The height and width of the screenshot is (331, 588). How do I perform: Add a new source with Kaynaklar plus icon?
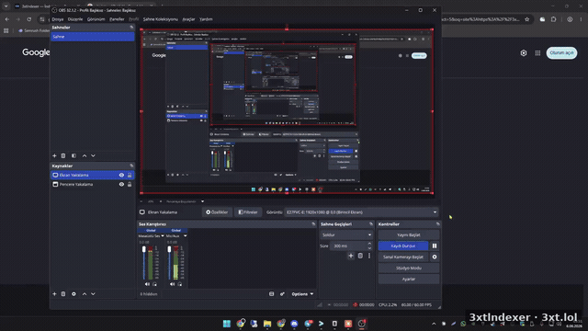[54, 294]
